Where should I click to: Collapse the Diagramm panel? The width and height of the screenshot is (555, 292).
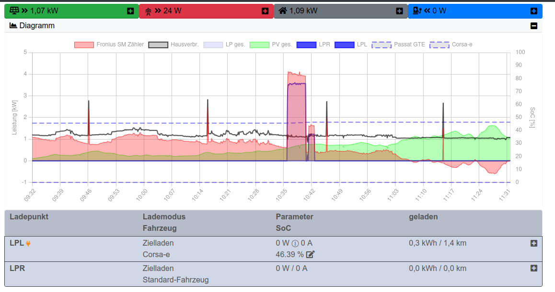click(534, 26)
